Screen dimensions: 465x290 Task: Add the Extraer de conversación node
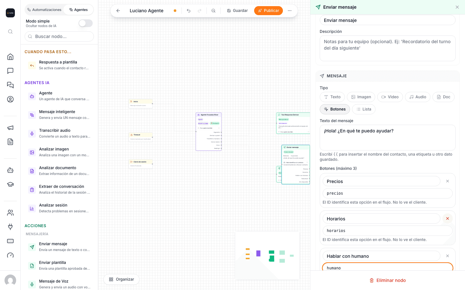[59, 189]
